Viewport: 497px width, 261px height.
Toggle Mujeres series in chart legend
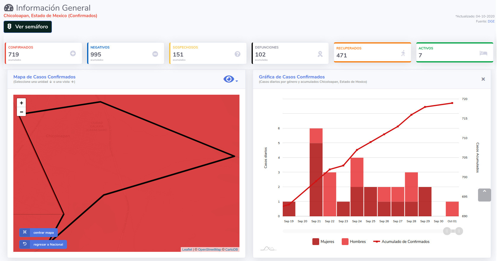click(x=323, y=241)
